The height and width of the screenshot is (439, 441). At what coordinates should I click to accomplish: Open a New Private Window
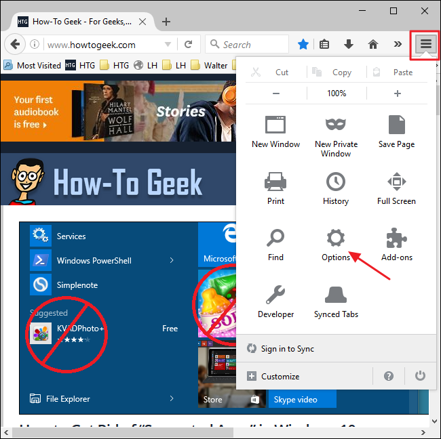coord(336,137)
